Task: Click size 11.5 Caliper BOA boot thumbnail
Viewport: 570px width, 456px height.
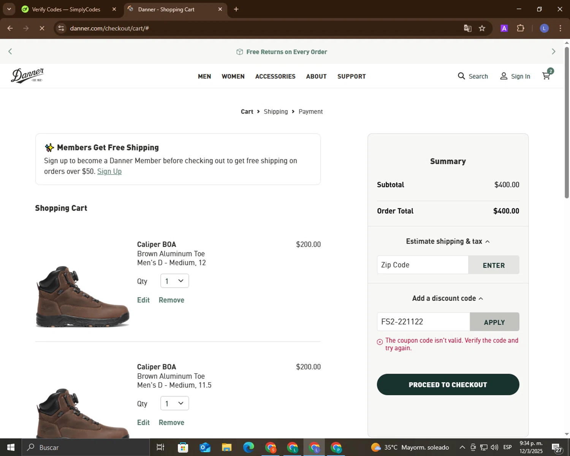Action: pos(83,413)
